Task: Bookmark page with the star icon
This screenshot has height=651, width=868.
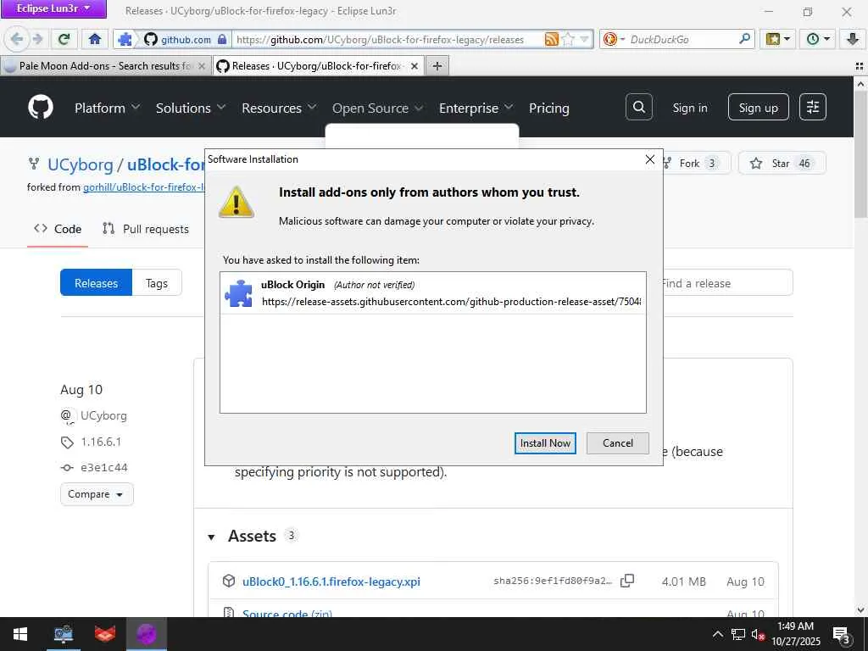Action: pos(568,39)
